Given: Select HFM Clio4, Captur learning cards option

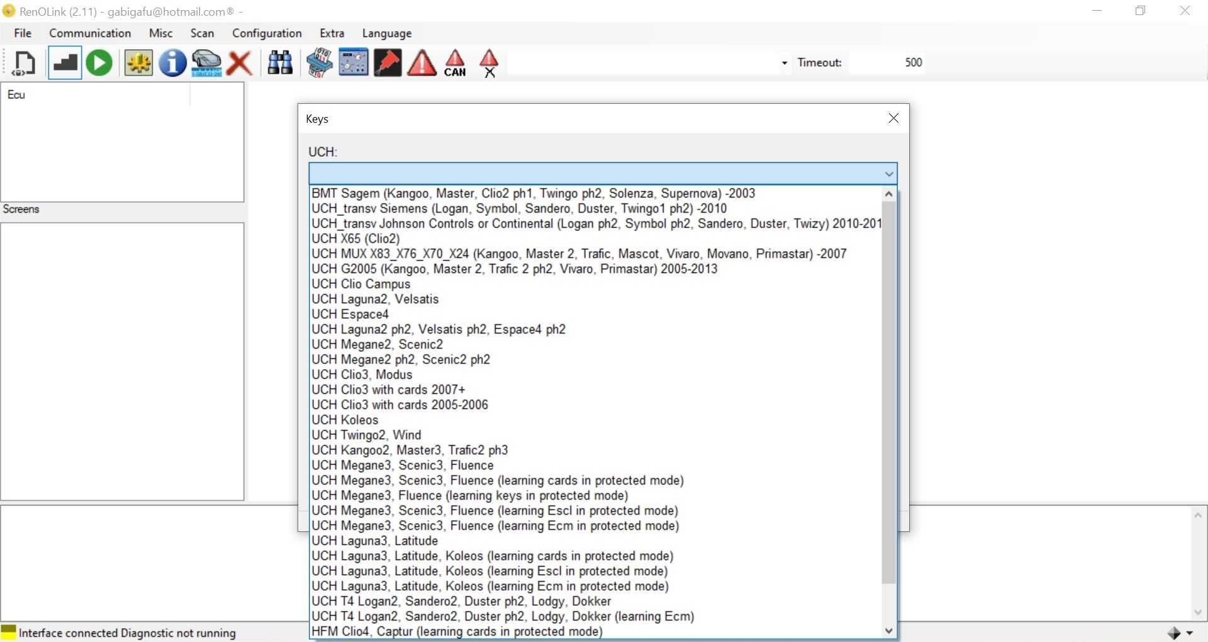Looking at the screenshot, I should point(596,631).
